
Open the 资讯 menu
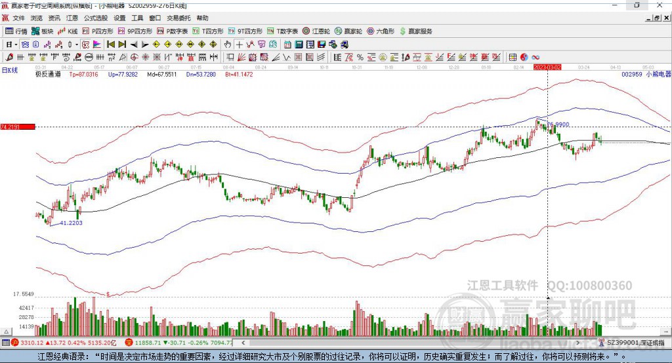54,18
